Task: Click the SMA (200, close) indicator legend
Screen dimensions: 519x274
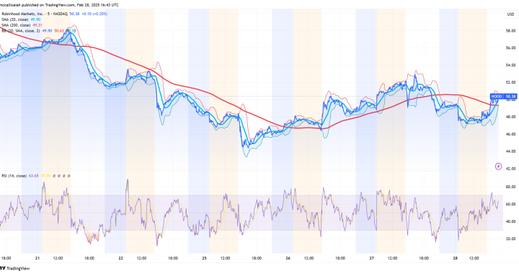Action: (16, 25)
